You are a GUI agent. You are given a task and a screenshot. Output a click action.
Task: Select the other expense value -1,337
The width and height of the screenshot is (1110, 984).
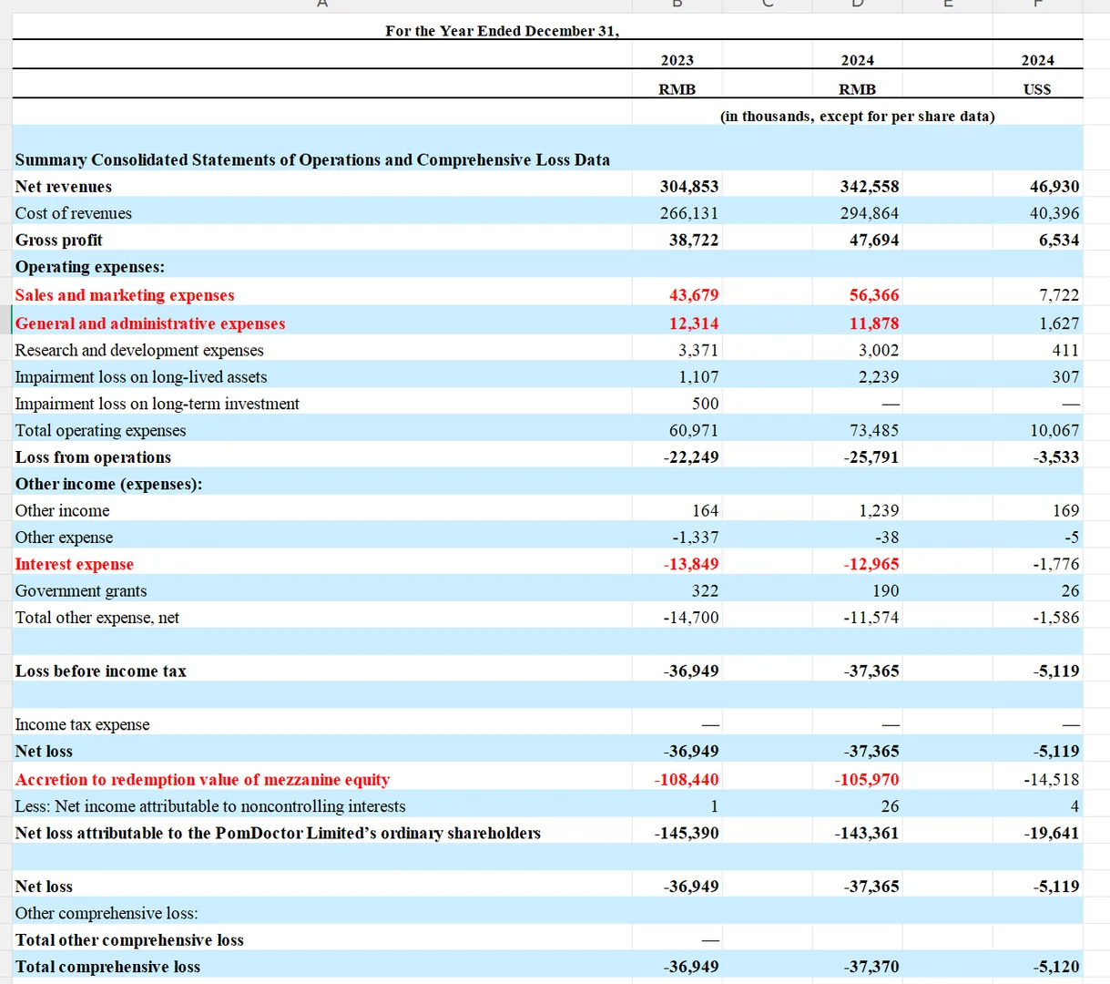696,538
